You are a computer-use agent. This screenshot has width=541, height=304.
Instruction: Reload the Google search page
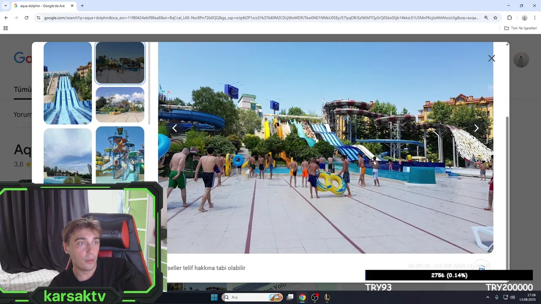coord(26,18)
